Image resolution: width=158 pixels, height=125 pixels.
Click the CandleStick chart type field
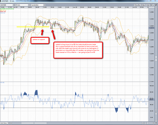pyautogui.click(x=37, y=5)
